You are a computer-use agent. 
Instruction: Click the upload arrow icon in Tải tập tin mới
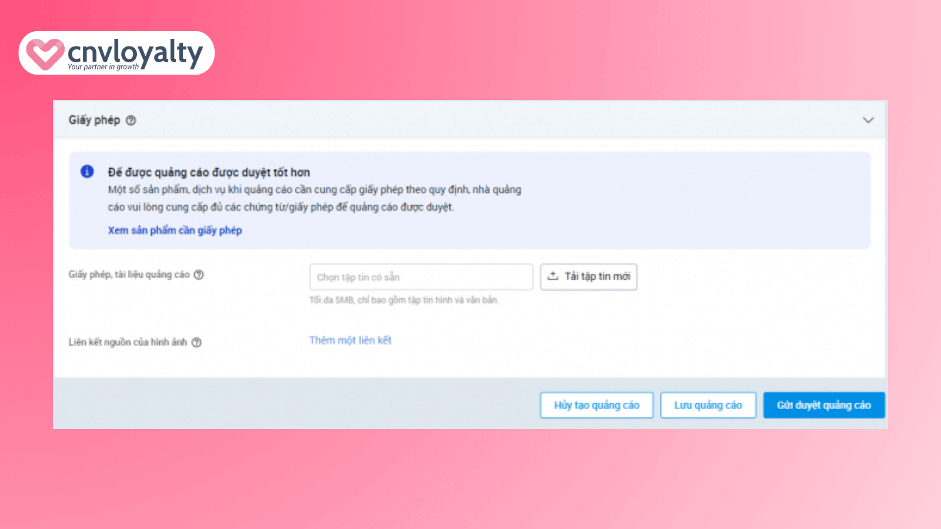tap(553, 276)
